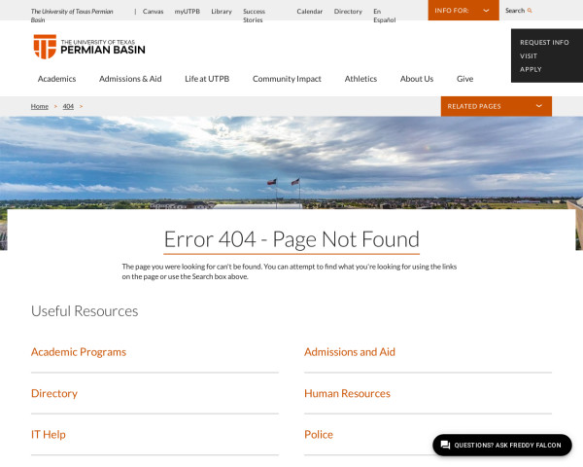The height and width of the screenshot is (467, 583).
Task: Click the chat bubble icon for Freddy Falcon
Action: [x=445, y=445]
